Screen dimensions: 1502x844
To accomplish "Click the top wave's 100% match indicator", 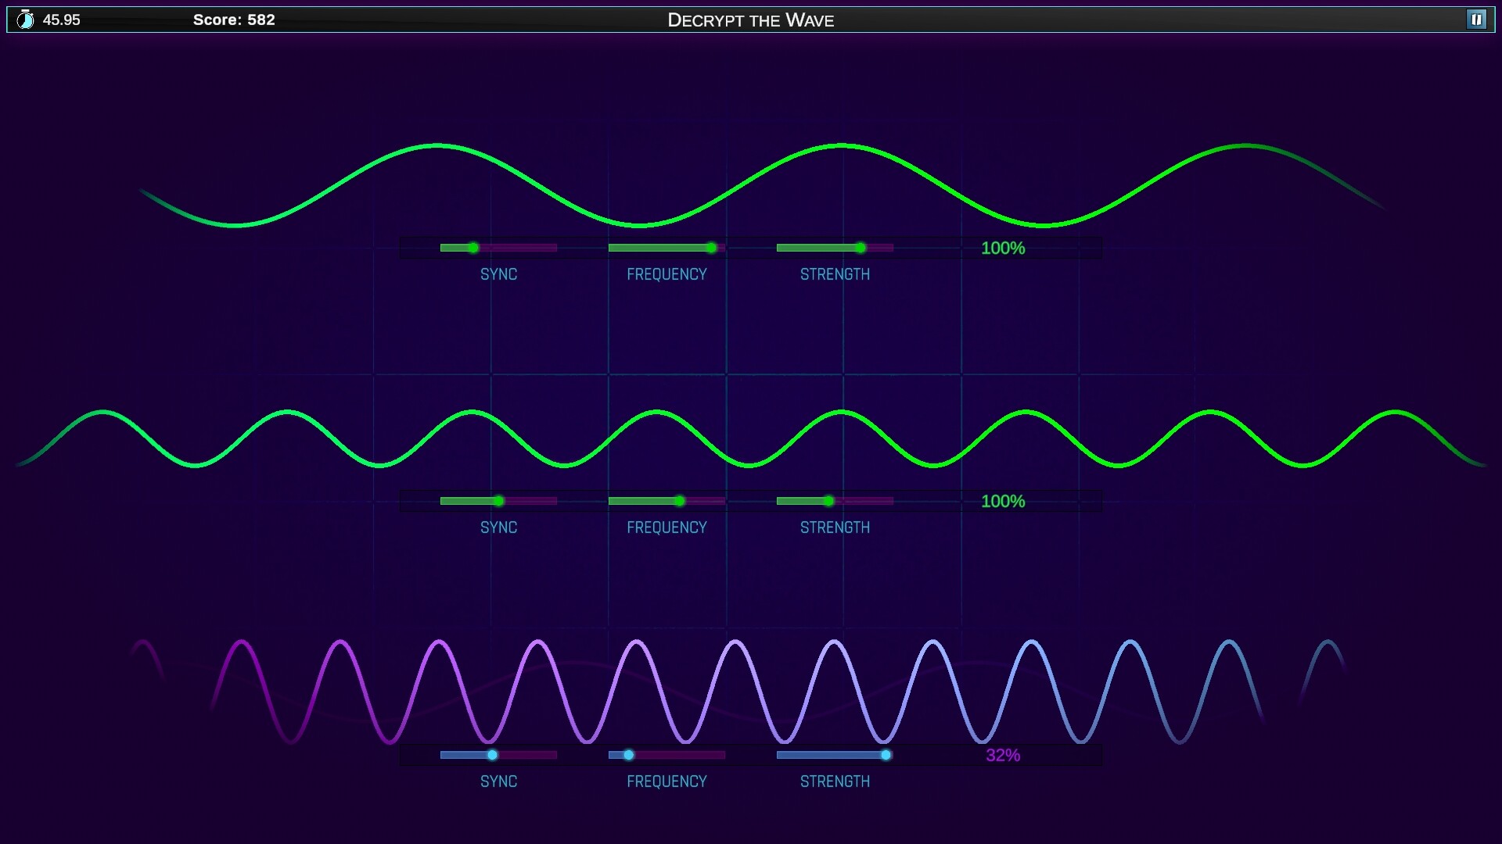I will click(x=1004, y=248).
